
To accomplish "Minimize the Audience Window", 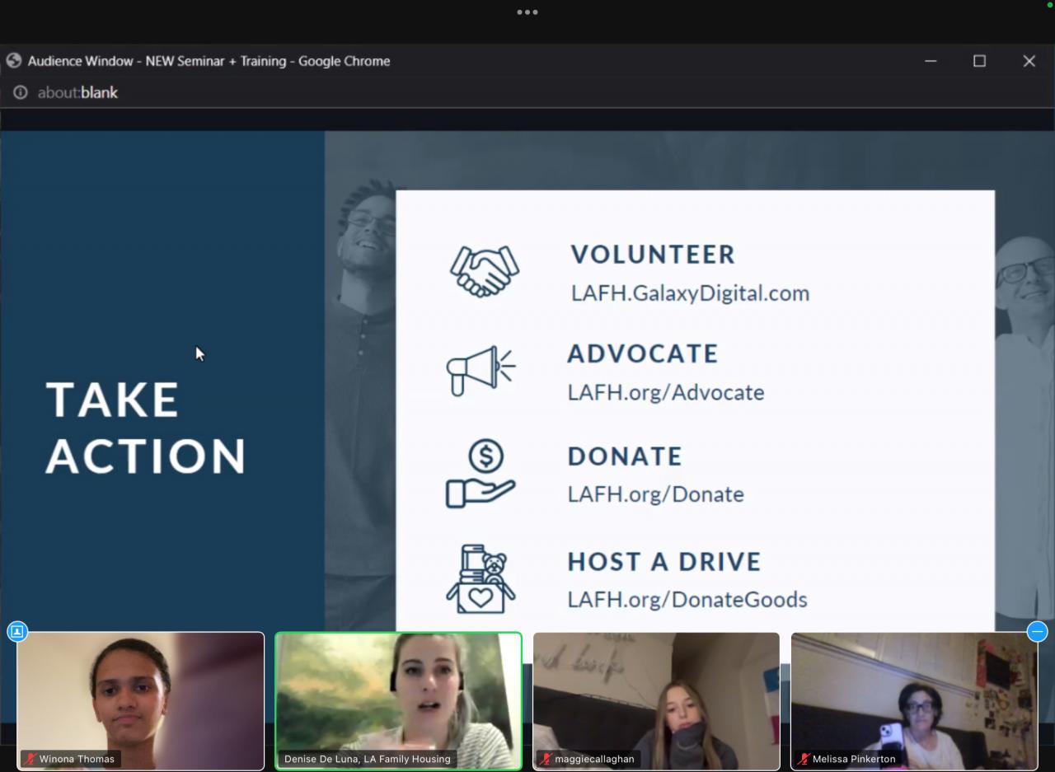I will point(931,61).
